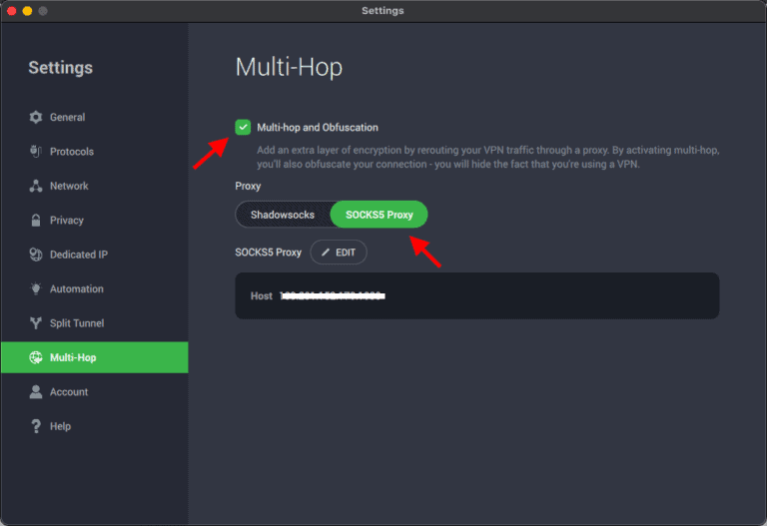This screenshot has width=767, height=526.
Task: Click the General gear icon
Action: coord(36,118)
